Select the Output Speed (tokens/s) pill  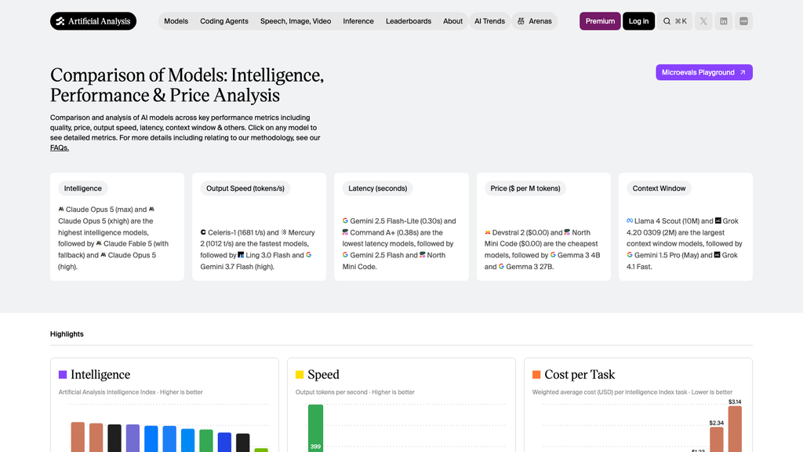[x=245, y=188]
